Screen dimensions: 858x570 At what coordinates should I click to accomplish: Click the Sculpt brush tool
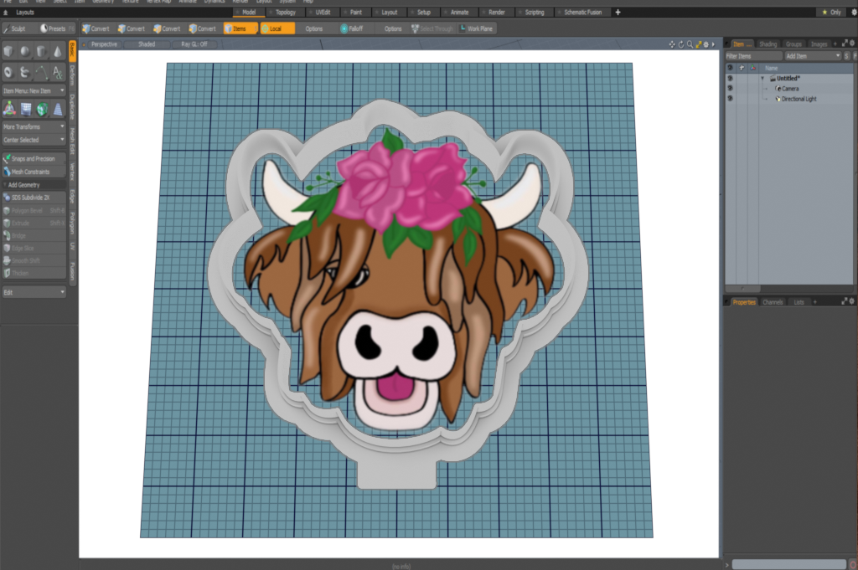16,28
